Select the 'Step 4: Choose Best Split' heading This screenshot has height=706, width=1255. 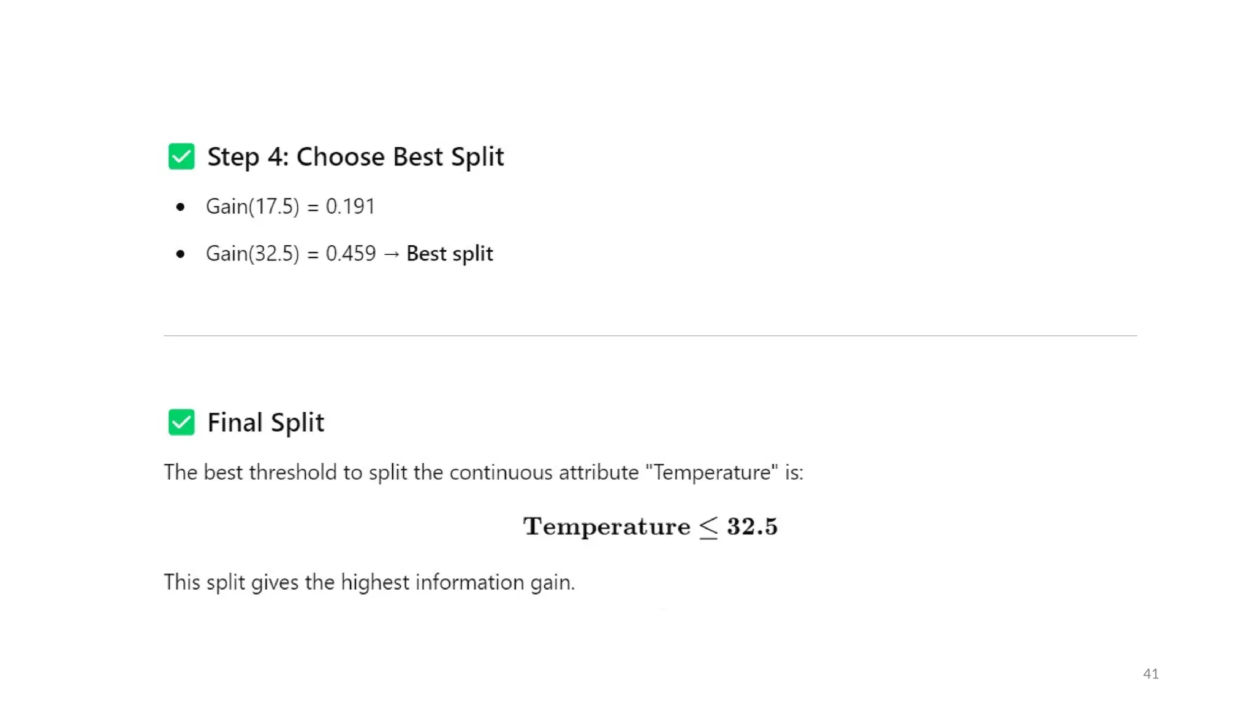[355, 157]
